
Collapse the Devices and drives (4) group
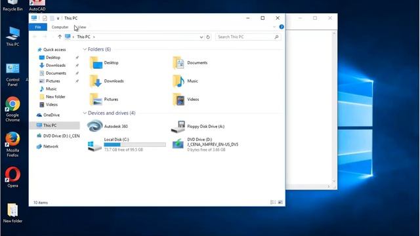(85, 113)
